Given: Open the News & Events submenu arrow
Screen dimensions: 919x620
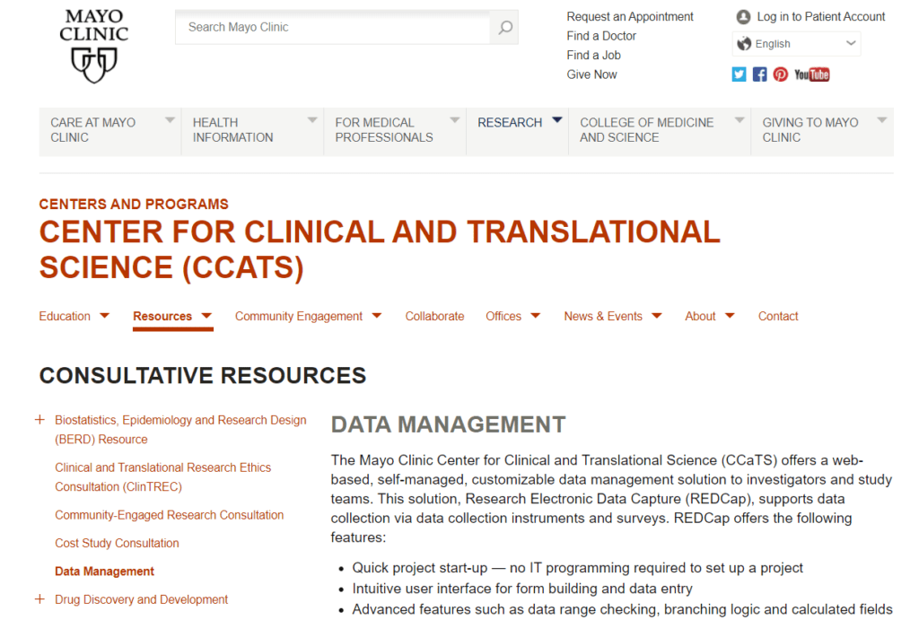Looking at the screenshot, I should coord(657,316).
